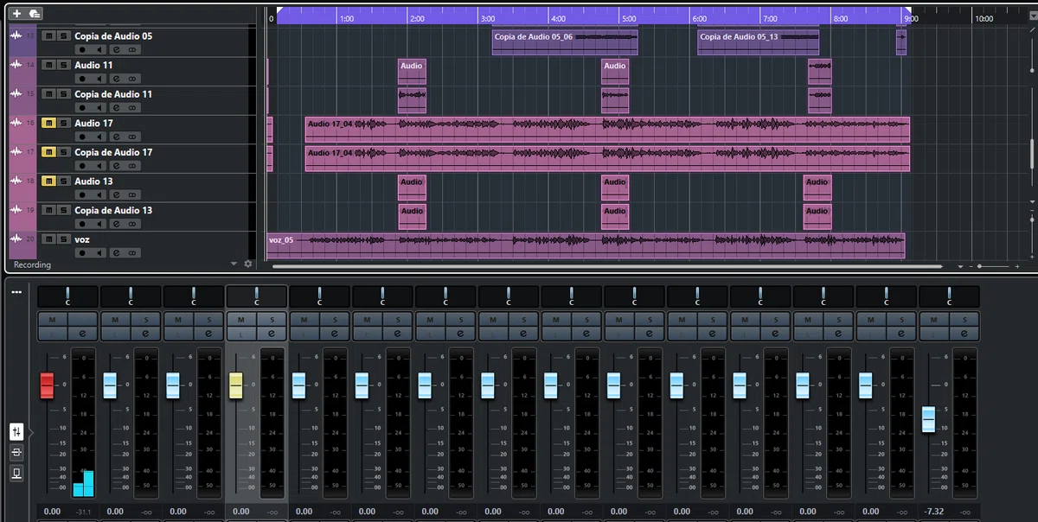Open channel settings (e) on Audio 17 track
This screenshot has height=522, width=1038.
[116, 137]
